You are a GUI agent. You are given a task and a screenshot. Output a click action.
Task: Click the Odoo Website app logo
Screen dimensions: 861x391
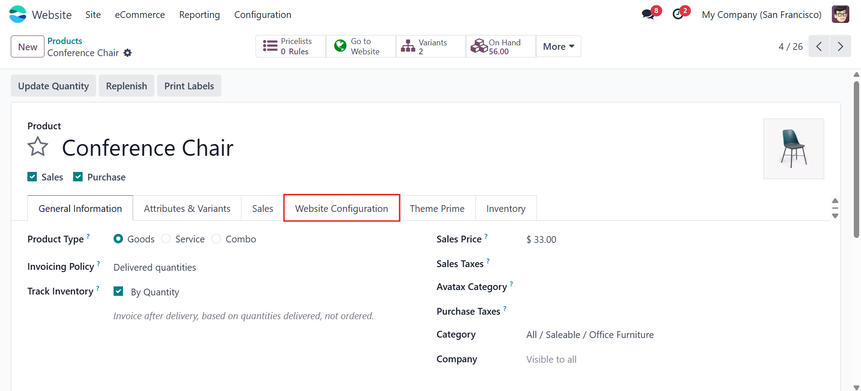(18, 14)
